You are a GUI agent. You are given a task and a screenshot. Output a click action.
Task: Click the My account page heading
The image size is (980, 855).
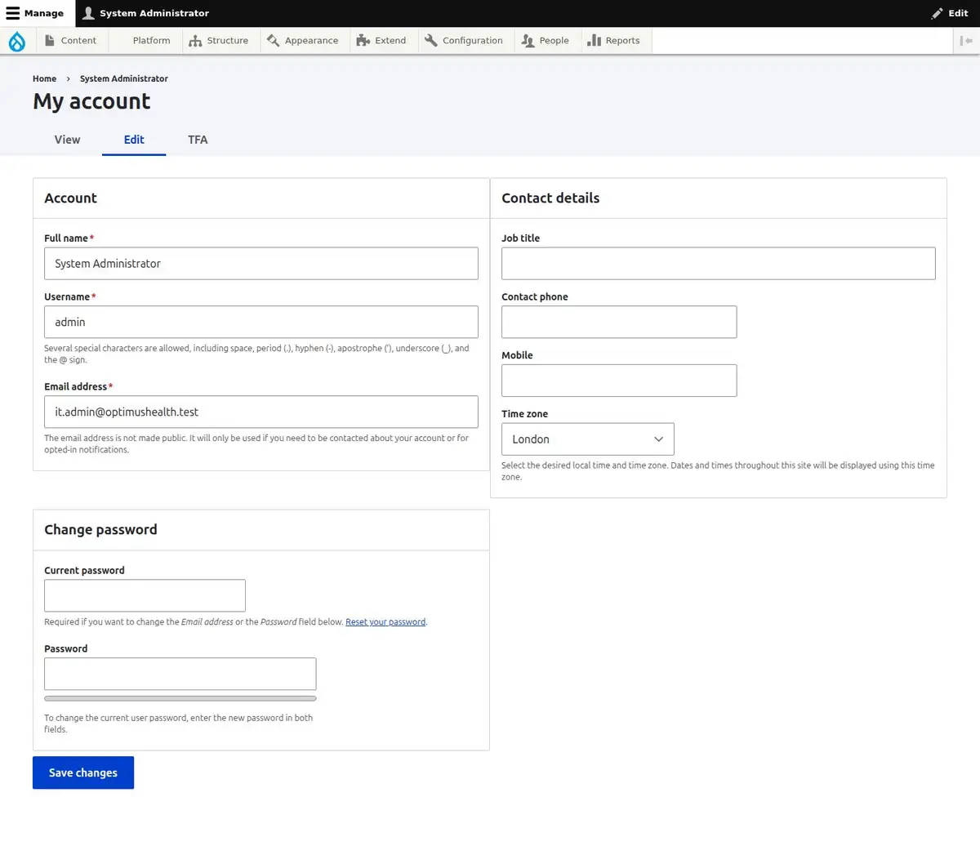click(x=91, y=101)
